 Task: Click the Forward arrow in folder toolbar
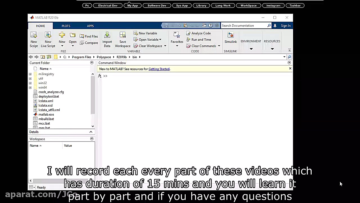[36, 57]
